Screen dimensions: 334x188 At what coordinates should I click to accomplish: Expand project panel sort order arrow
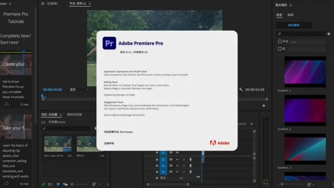pyautogui.click(x=100, y=184)
